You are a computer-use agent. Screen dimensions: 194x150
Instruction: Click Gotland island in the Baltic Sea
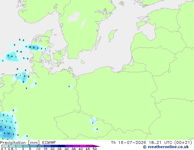point(112,36)
